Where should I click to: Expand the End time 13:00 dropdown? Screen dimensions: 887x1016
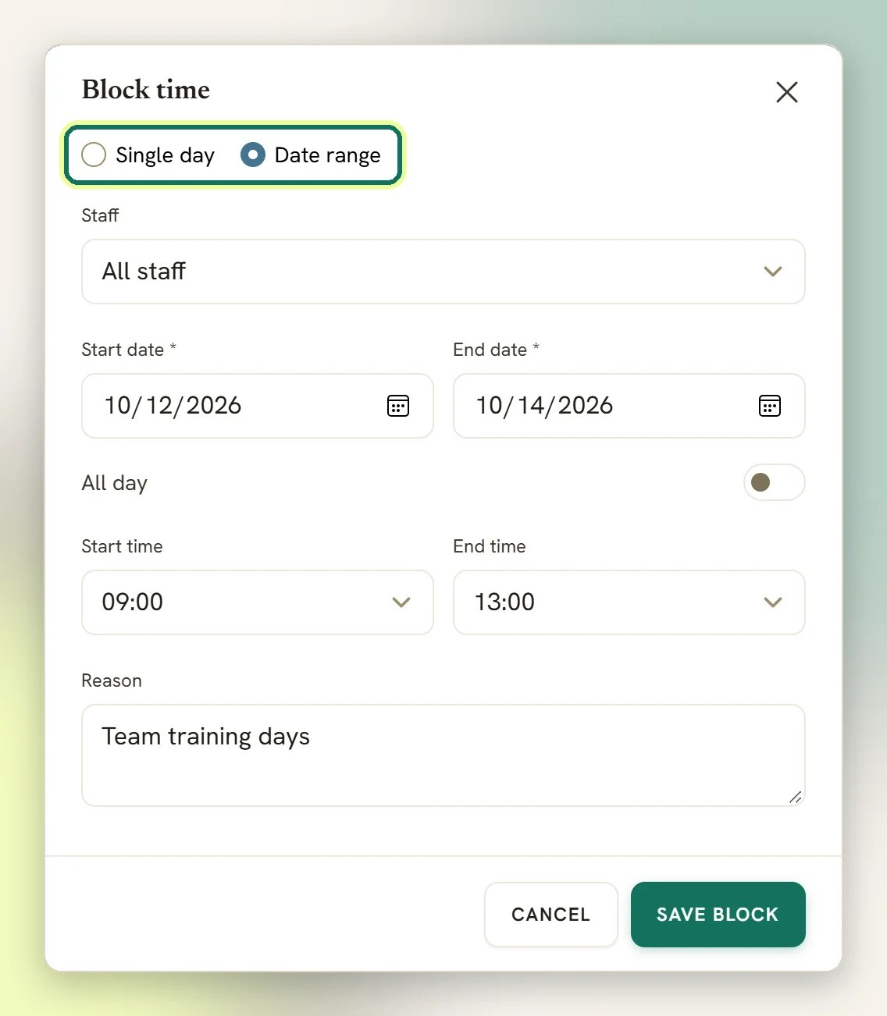coord(629,602)
